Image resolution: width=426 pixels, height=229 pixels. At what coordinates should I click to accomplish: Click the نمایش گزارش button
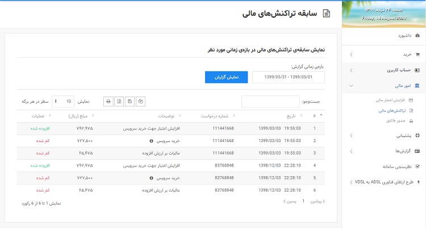click(x=226, y=77)
